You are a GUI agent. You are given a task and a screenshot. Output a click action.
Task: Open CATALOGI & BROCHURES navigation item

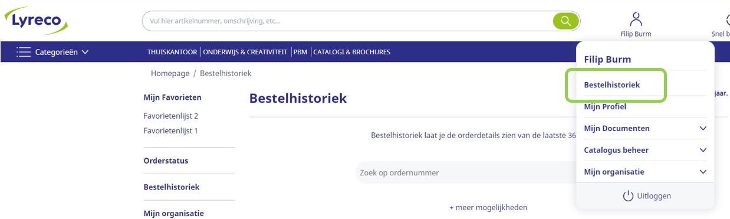[x=351, y=52]
